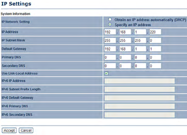187x135 pixels.
Task: Click first octet of Default Gateway
Action: pyautogui.click(x=110, y=49)
